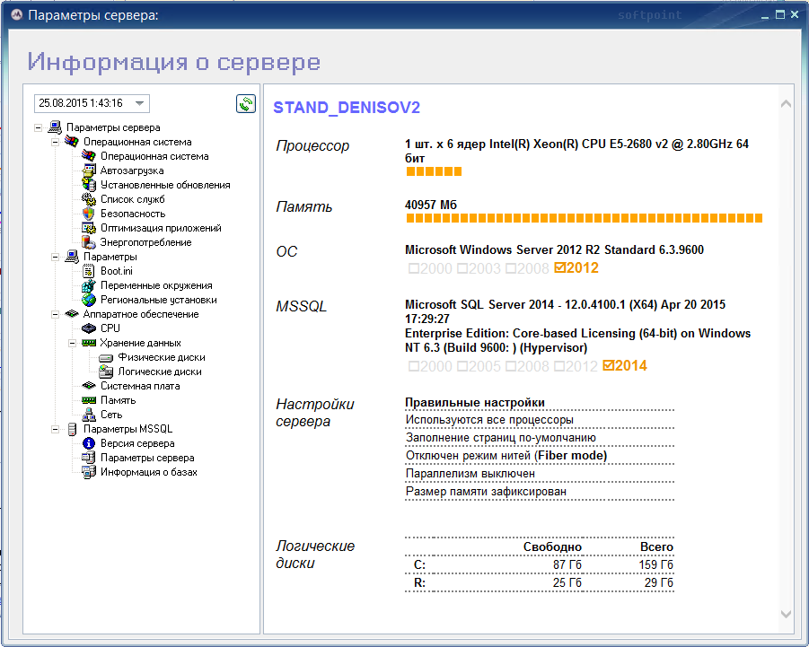
Task: Select the 'Автозагрузка' tree item
Action: 132,170
